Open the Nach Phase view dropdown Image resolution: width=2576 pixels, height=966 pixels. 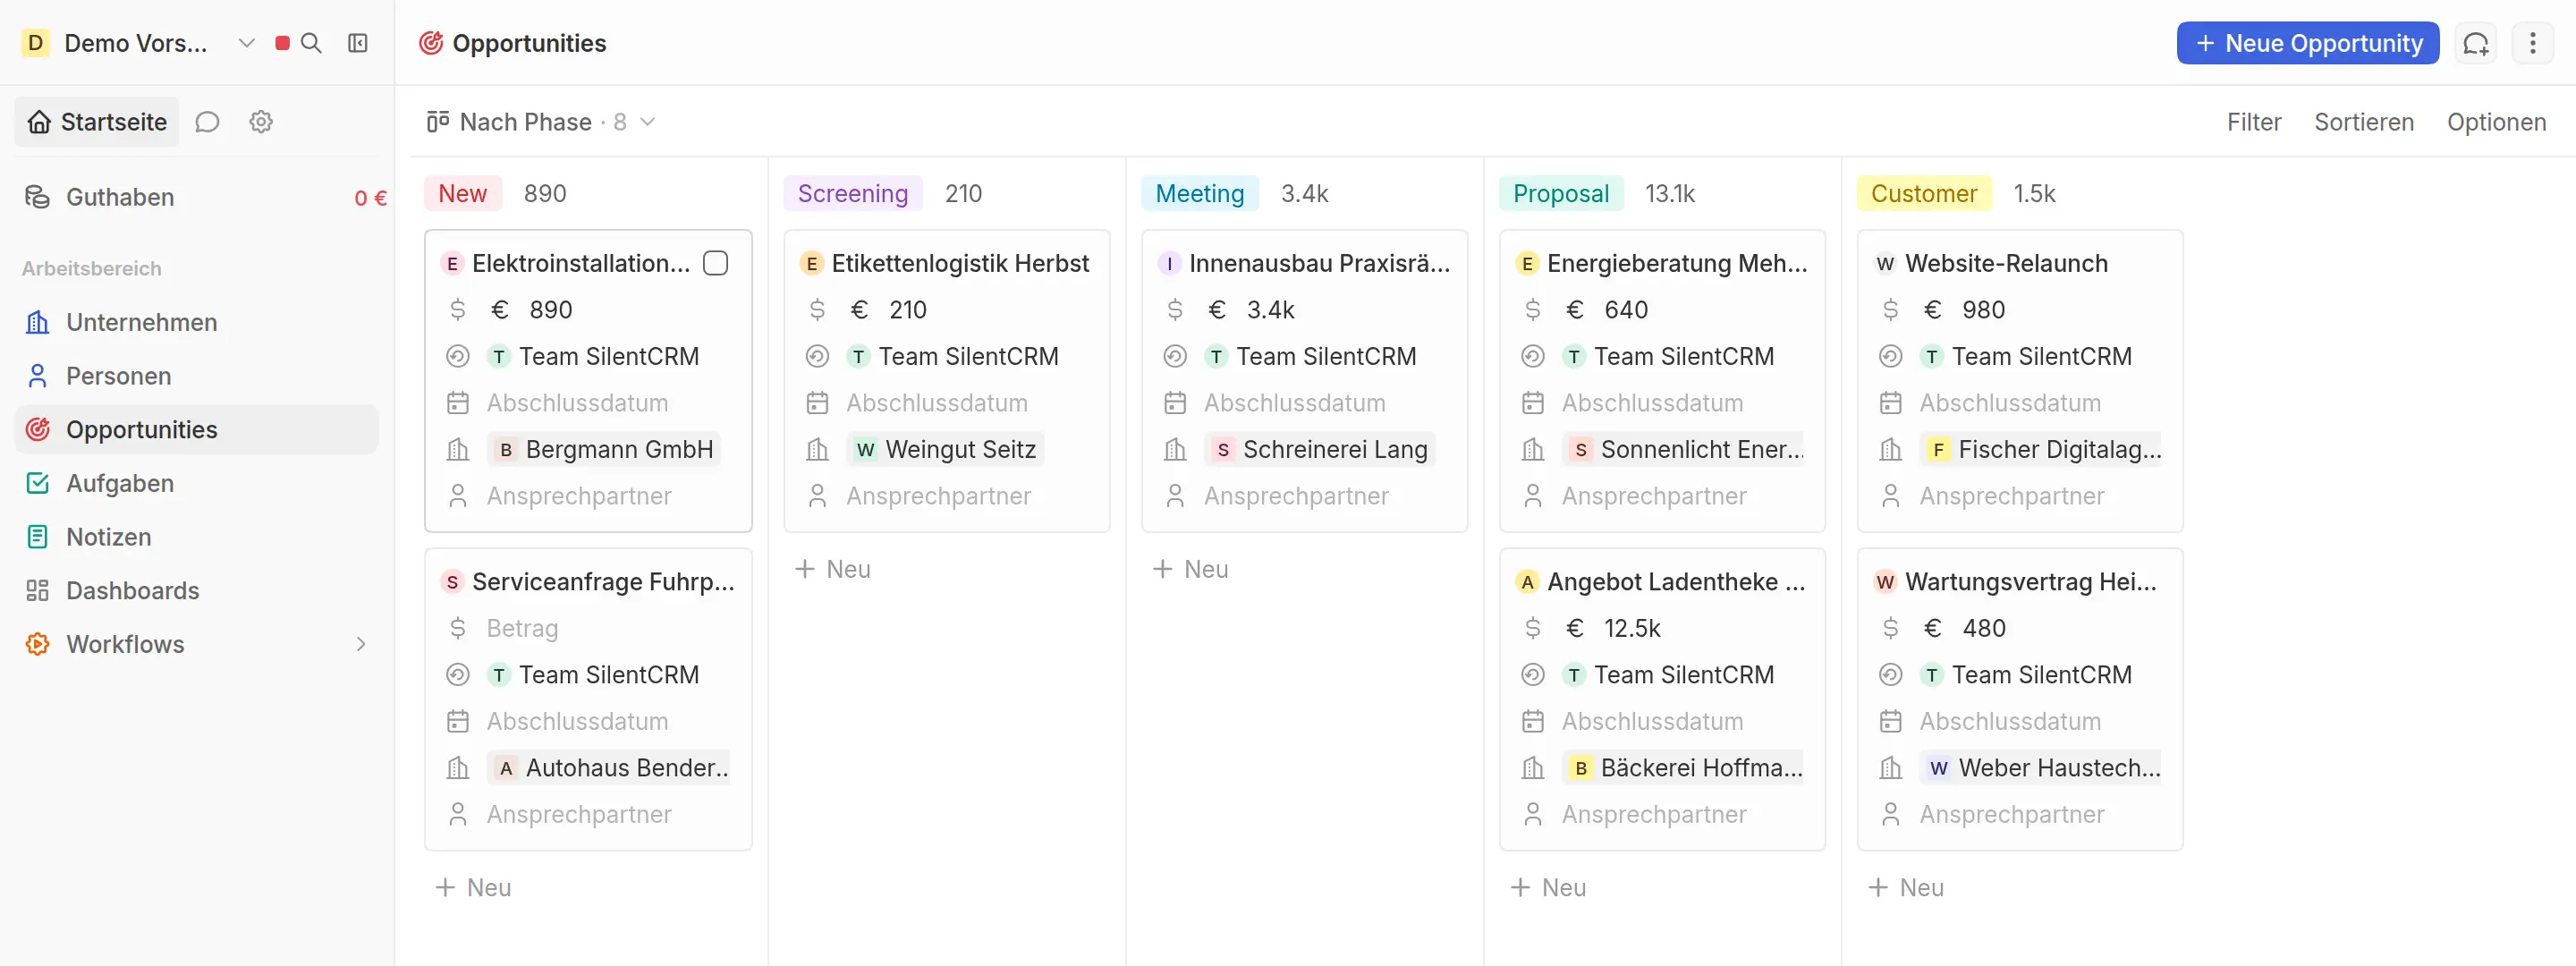(541, 122)
